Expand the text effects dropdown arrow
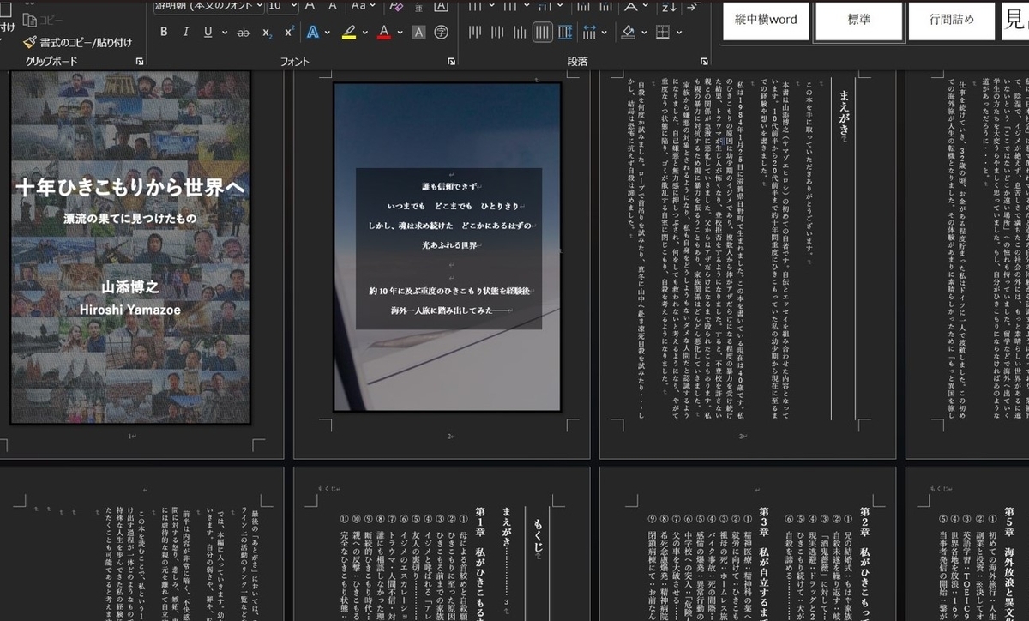The width and height of the screenshot is (1029, 621). 328,33
